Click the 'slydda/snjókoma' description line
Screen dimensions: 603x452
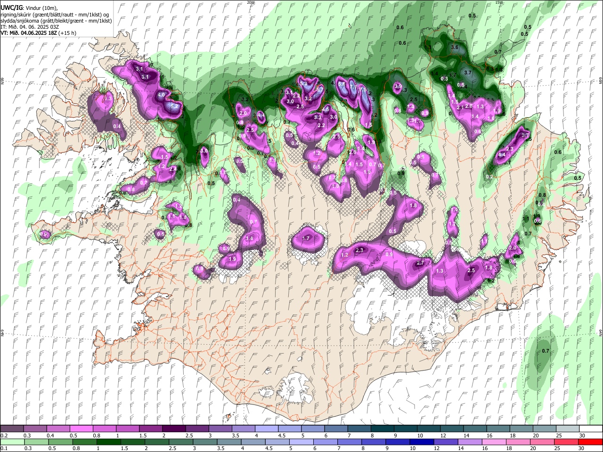pyautogui.click(x=56, y=21)
